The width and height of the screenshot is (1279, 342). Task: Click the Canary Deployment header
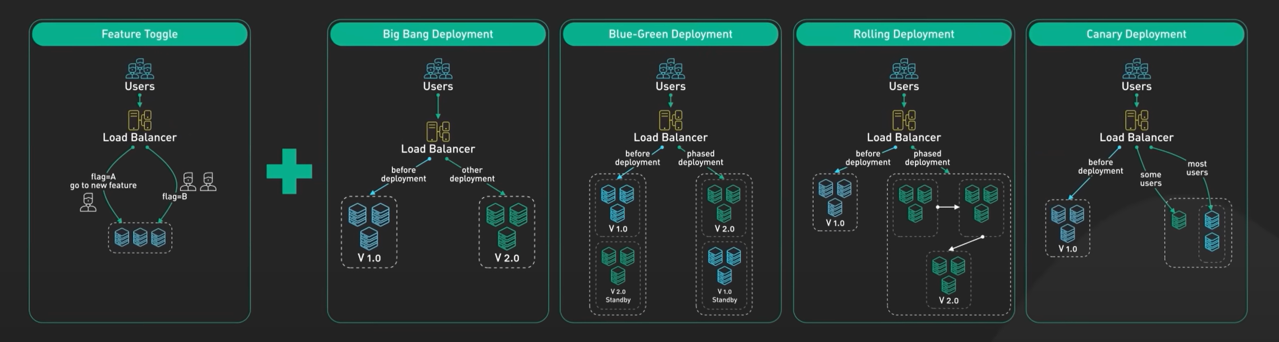coord(1136,34)
